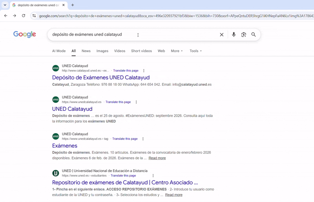Translate the unedcalatayud.es homepage result
The height and width of the screenshot is (202, 314).
(118, 102)
